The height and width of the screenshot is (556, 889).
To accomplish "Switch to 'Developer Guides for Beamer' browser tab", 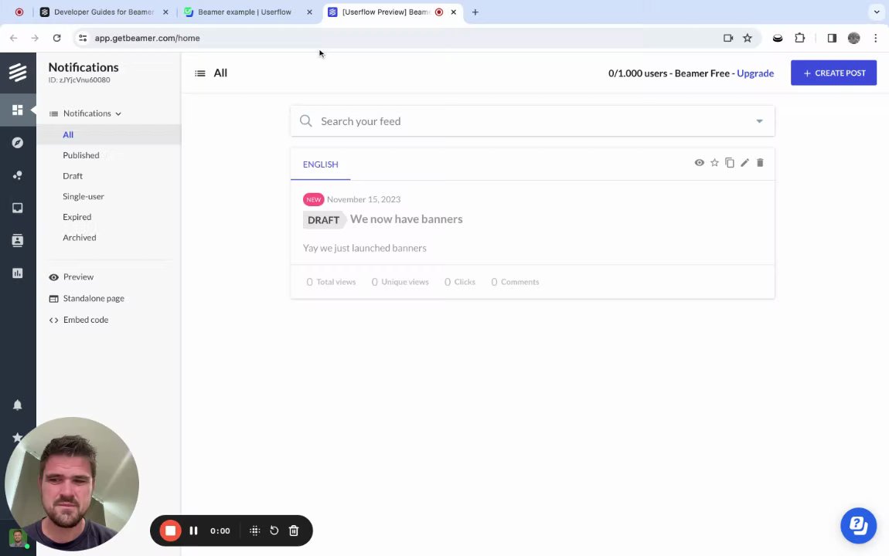I will click(x=104, y=12).
